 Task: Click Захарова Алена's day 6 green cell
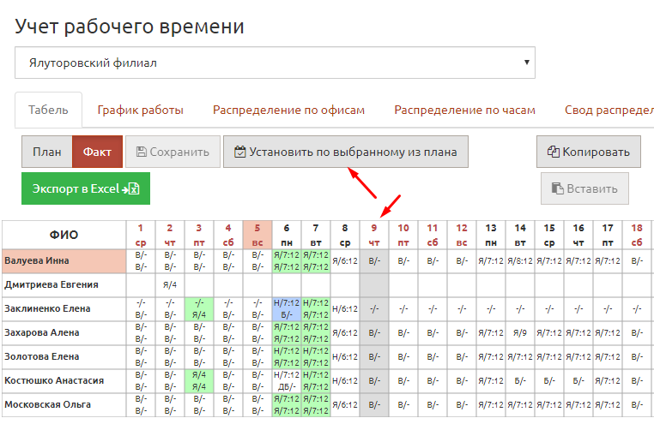tap(287, 333)
